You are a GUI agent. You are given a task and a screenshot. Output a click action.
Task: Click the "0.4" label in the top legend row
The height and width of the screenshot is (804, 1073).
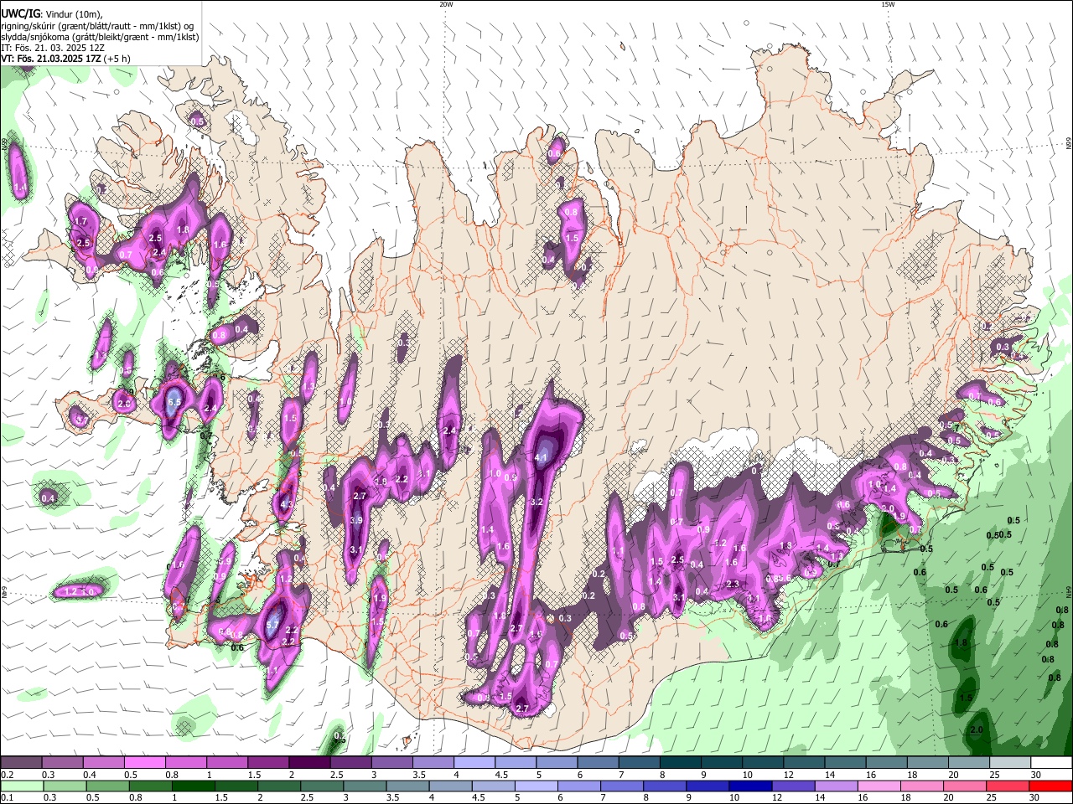(88, 775)
